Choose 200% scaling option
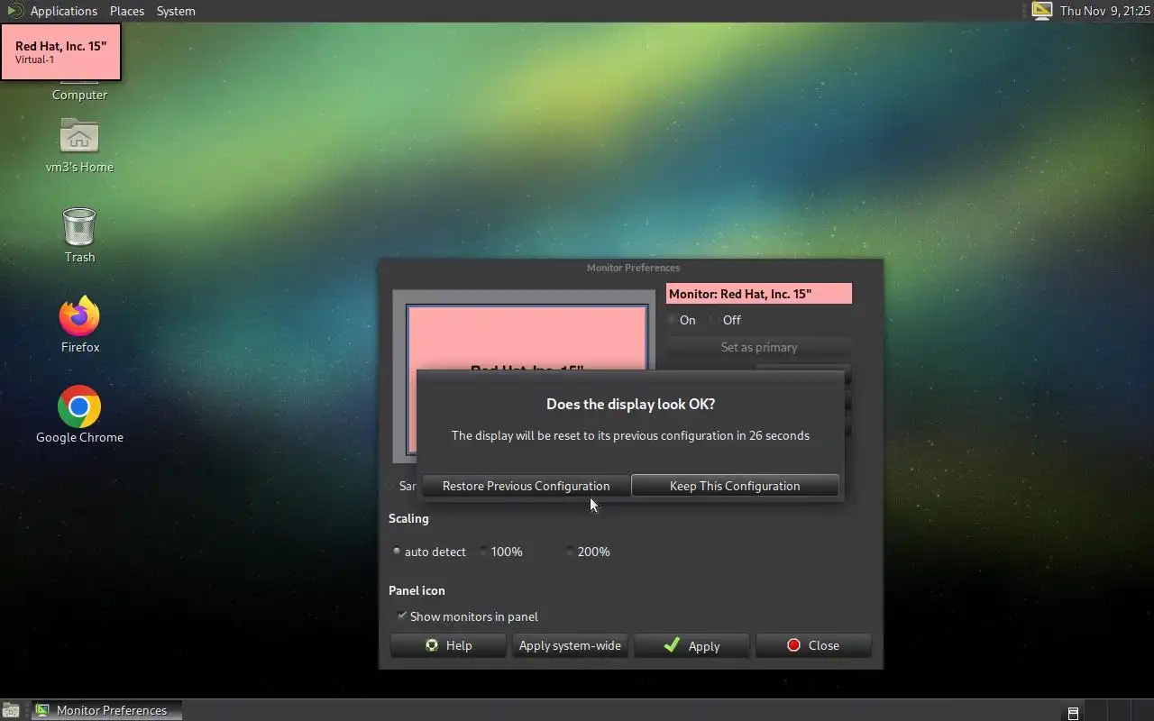Screen dimensions: 1154x721 [x=588, y=552]
